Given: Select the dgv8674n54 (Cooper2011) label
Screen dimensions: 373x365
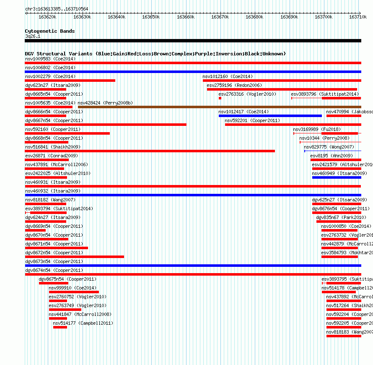Looking at the screenshot, I should coord(54,270).
